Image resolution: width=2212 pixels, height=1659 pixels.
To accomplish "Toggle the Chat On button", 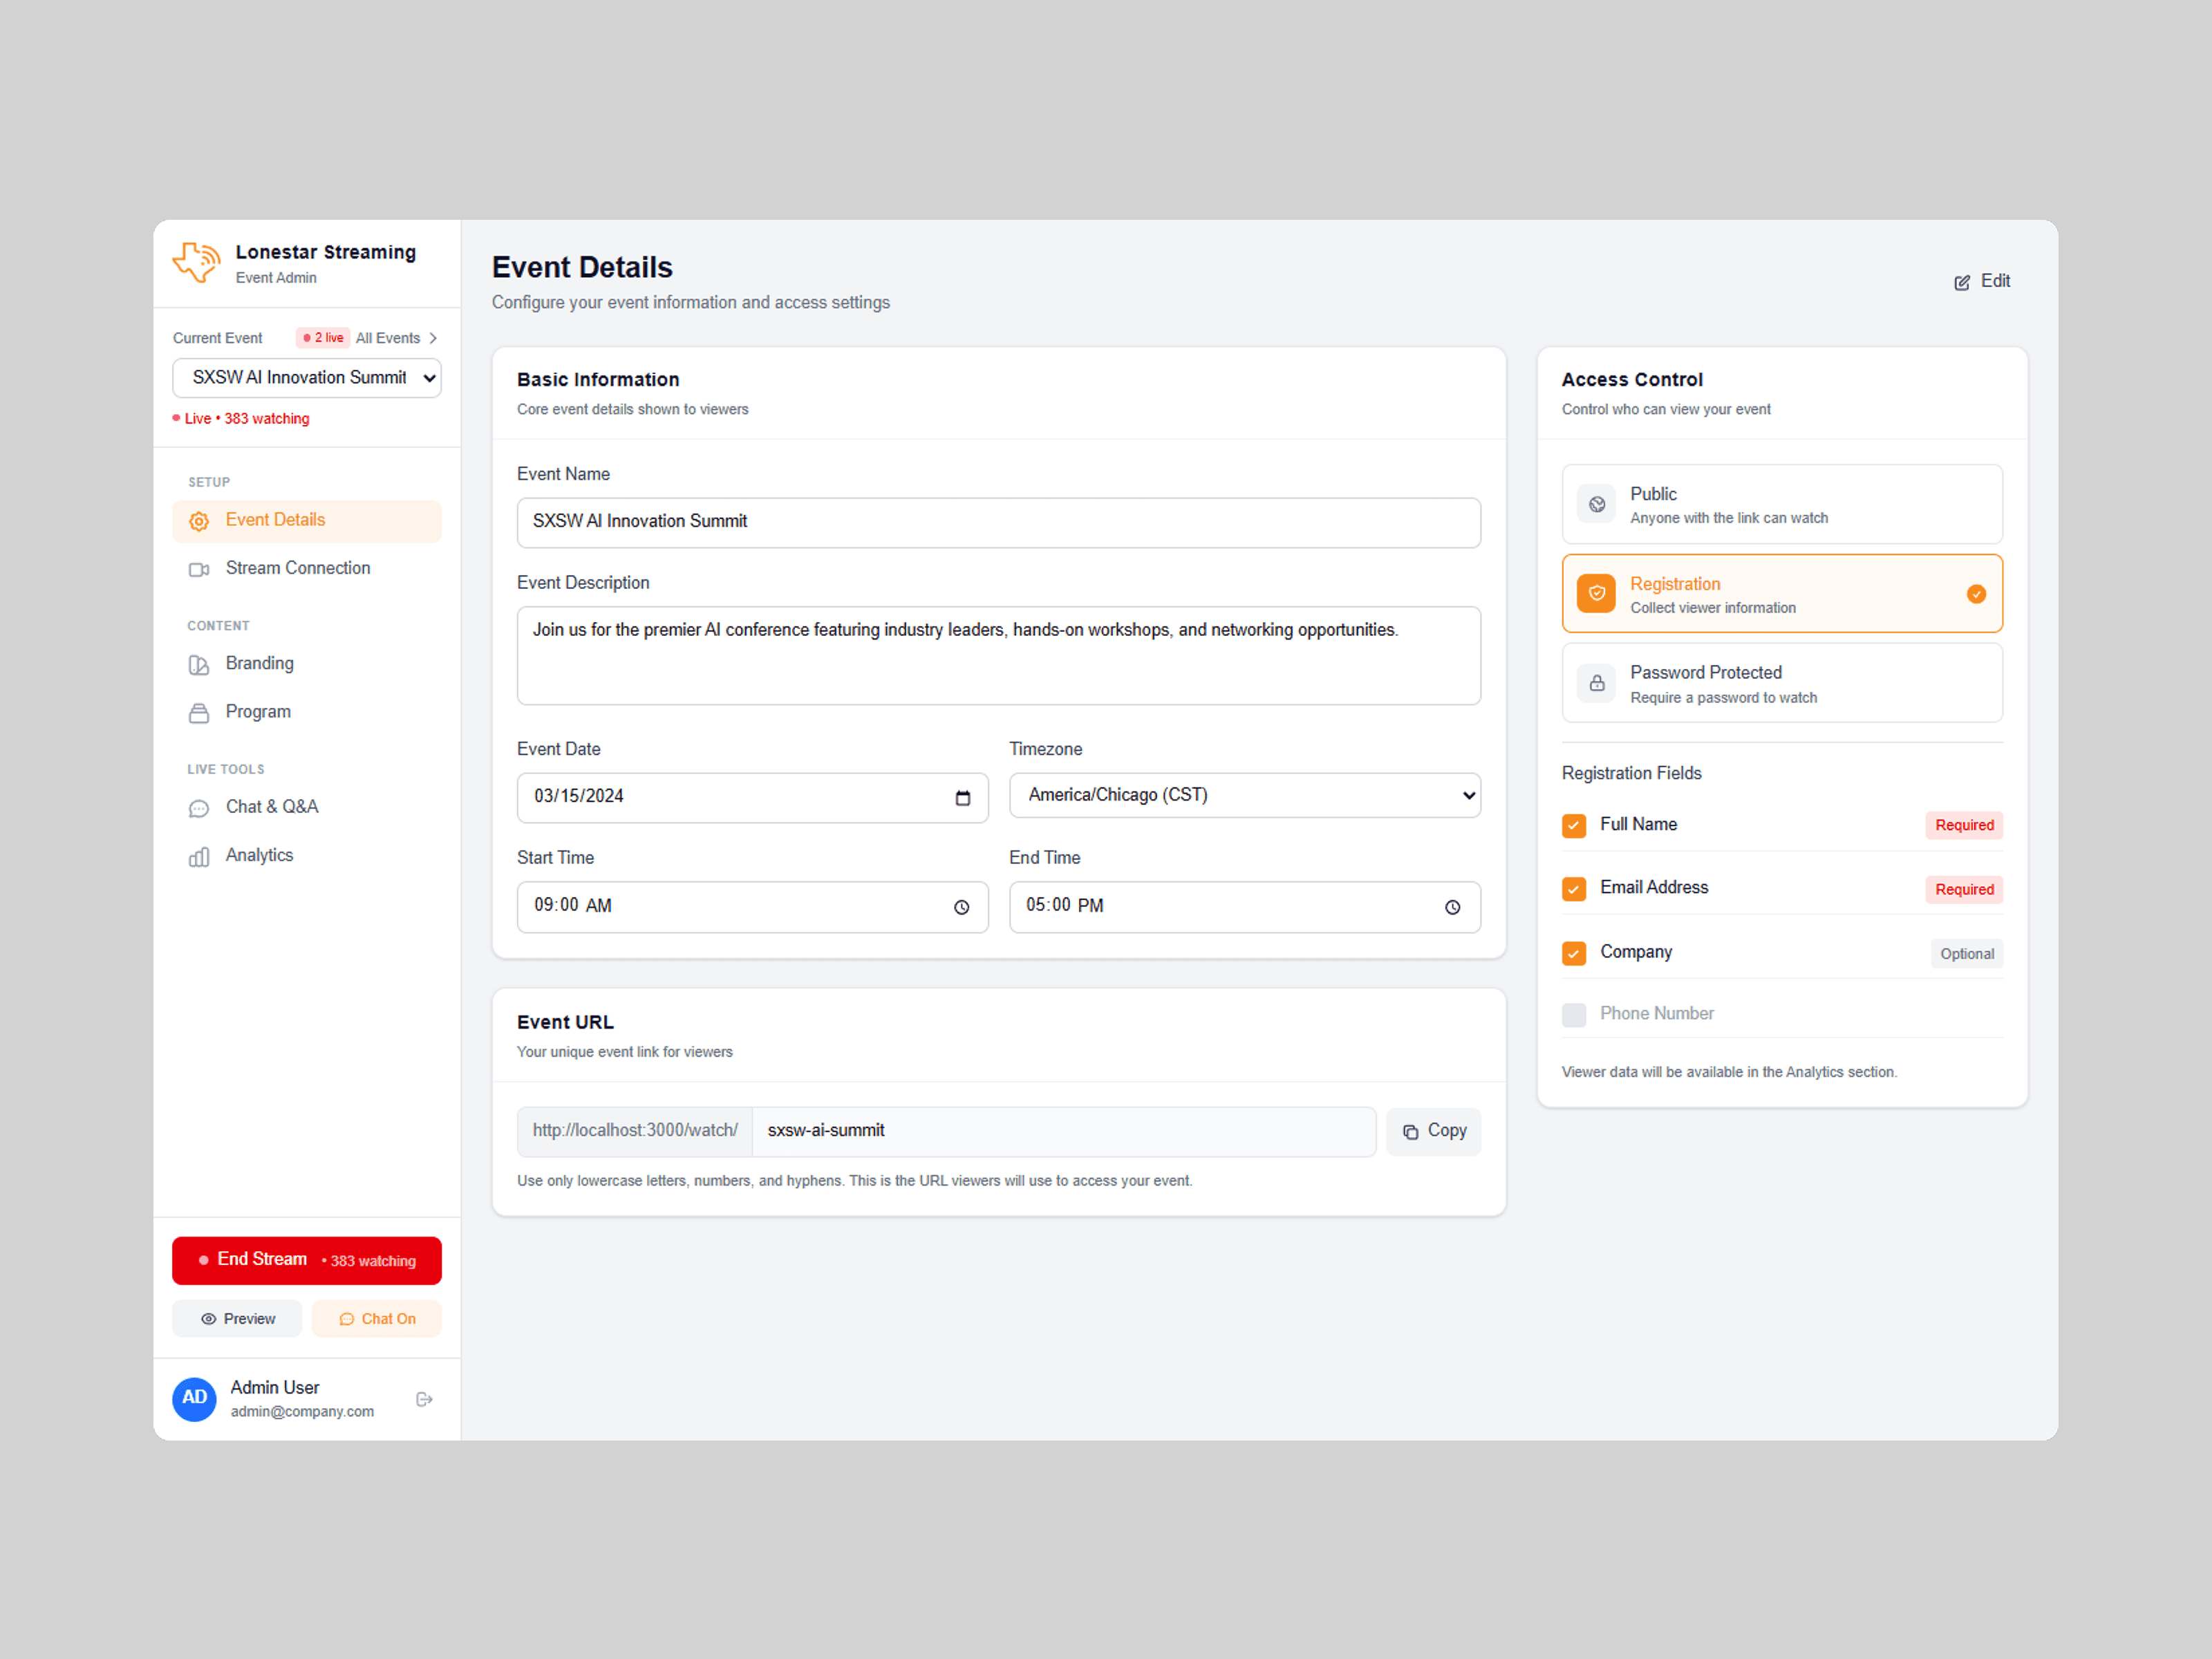I will [x=376, y=1319].
